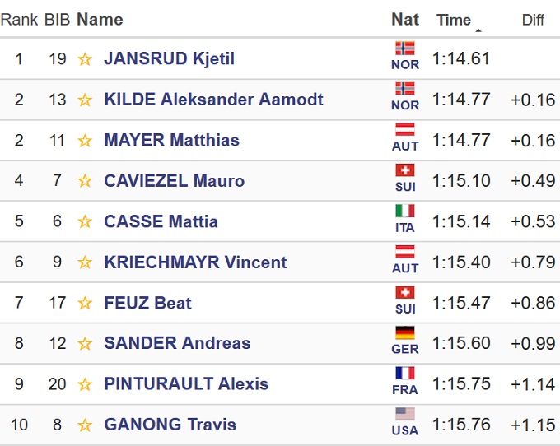
Task: Click the star next to PINTURAULT Alexis
Action: [x=84, y=384]
